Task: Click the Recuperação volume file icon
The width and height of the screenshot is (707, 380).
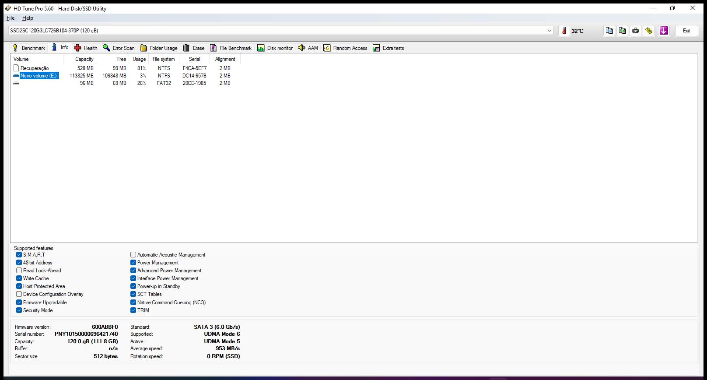Action: pyautogui.click(x=16, y=68)
